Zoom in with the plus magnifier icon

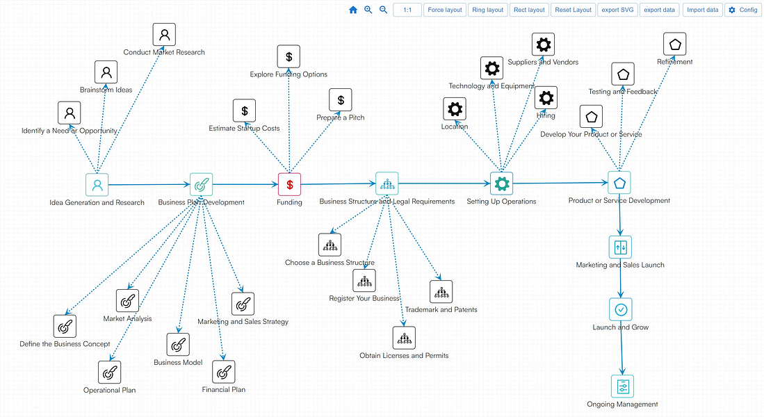pyautogui.click(x=368, y=10)
